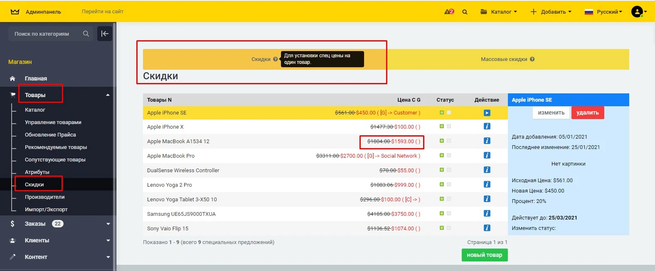Collapse the sidebar with the arrow icon
Image resolution: width=655 pixels, height=271 pixels.
pyautogui.click(x=105, y=34)
